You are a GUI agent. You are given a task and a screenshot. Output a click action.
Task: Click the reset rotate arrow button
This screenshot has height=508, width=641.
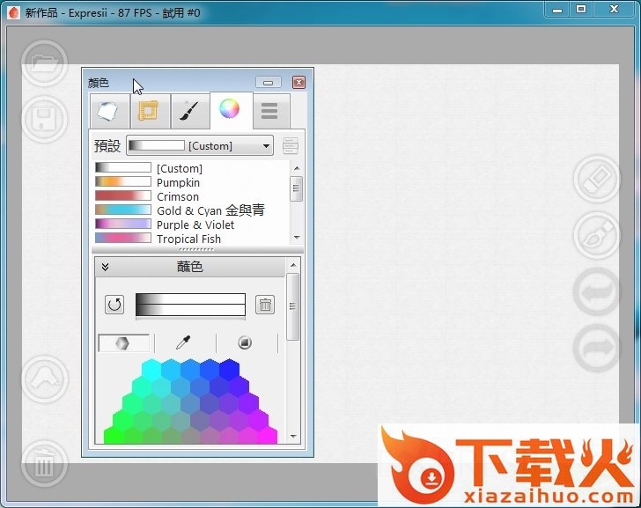[x=114, y=305]
